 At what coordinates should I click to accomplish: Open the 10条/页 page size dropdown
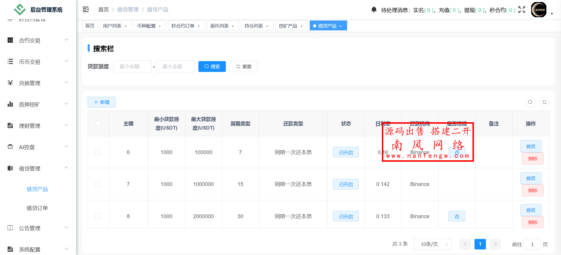[432, 244]
